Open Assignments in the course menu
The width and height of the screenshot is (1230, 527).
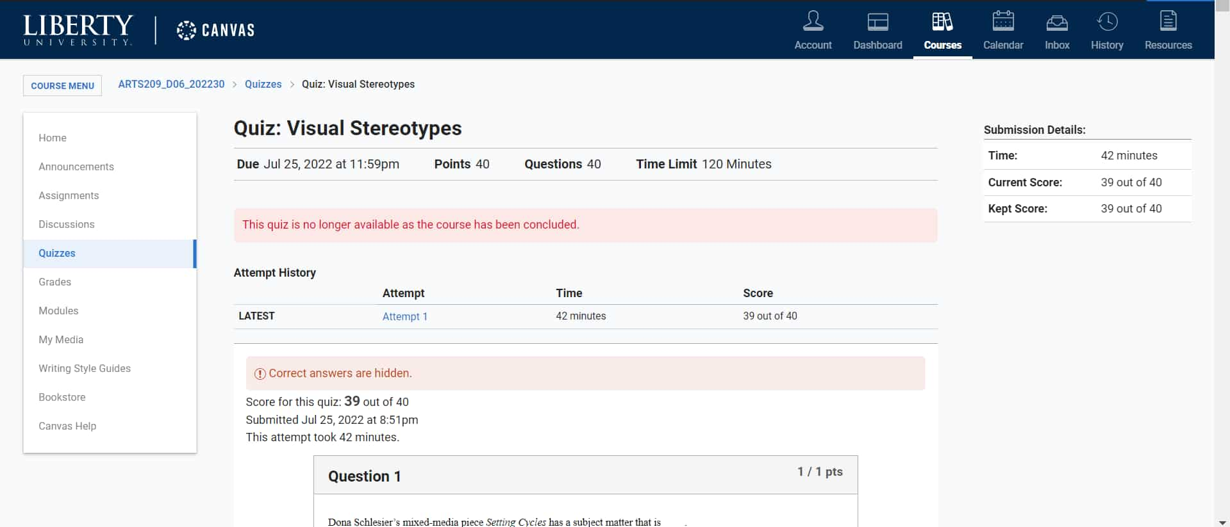click(69, 195)
